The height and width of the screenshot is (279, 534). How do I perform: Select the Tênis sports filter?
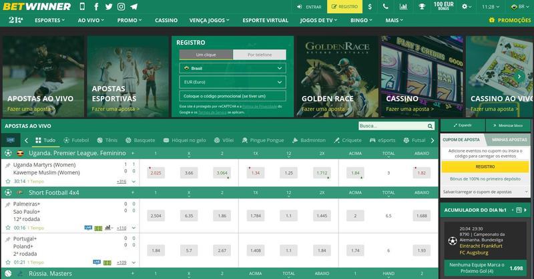pos(107,140)
